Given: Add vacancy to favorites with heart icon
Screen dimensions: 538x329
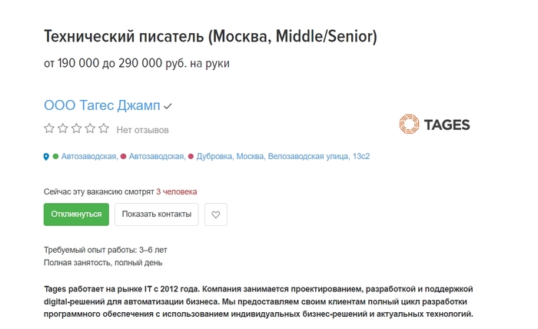Looking at the screenshot, I should pyautogui.click(x=216, y=214).
